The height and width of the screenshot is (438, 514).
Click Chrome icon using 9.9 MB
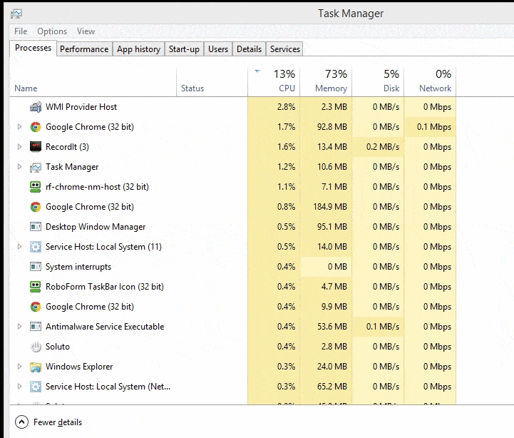(36, 307)
